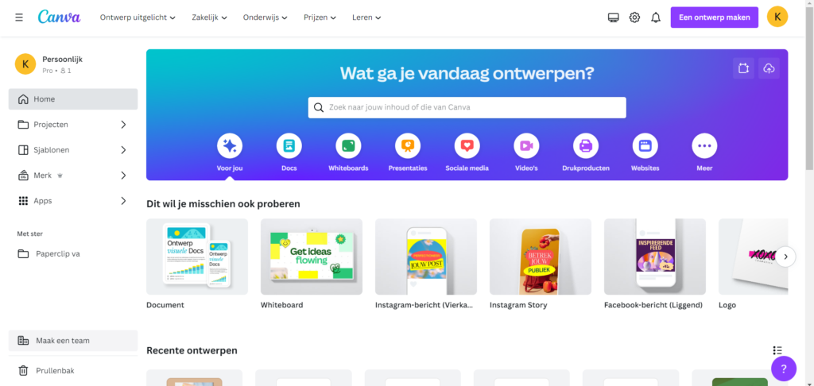Screen dimensions: 814x386
Task: Open the Whiteboards category icon
Action: 348,146
